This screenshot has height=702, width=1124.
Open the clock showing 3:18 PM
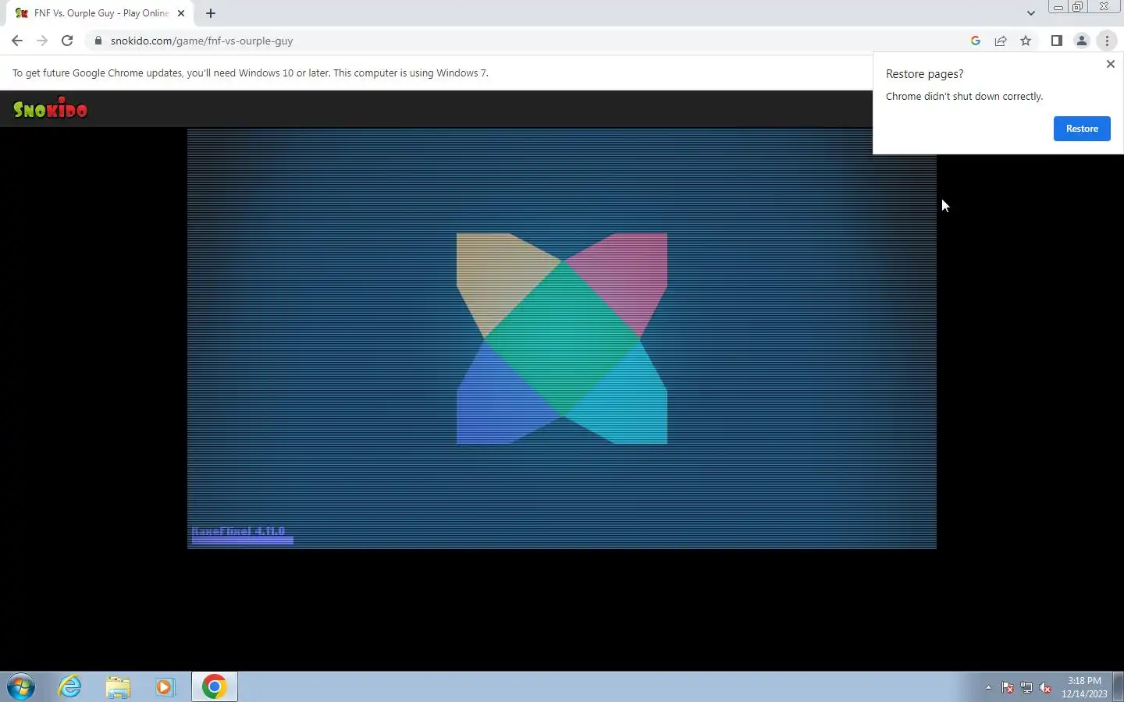pos(1084,687)
